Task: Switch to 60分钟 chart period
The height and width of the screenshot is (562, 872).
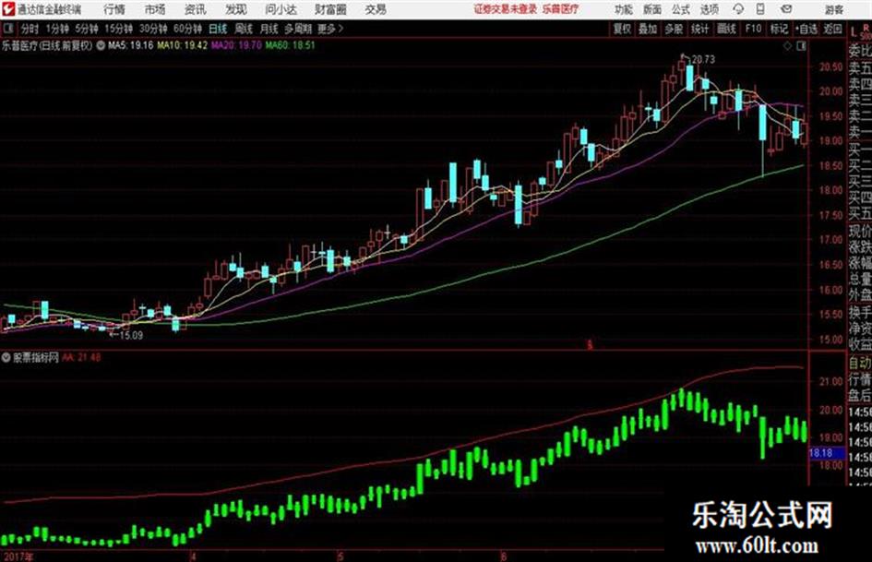Action: point(187,29)
